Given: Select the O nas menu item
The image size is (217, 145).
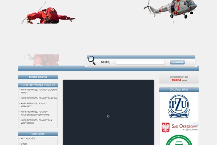Looking at the screenshot, I should coord(24,144).
